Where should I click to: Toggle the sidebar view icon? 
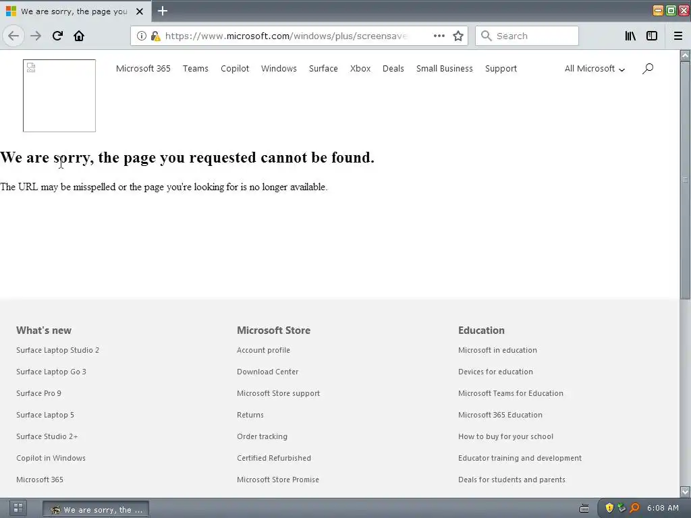tap(652, 36)
